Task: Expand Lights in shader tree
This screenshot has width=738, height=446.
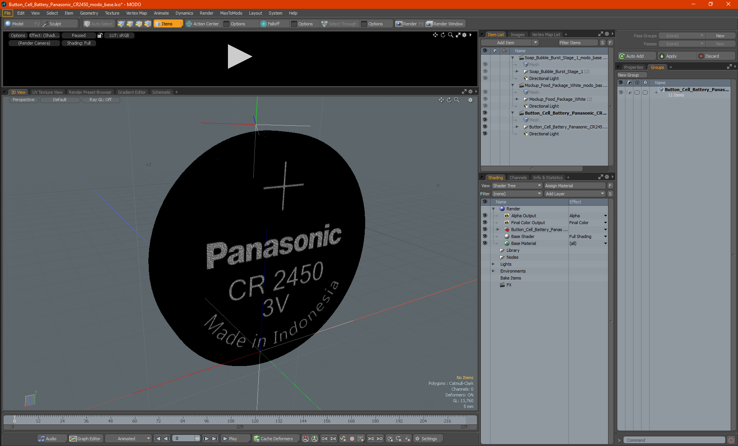Action: (493, 264)
